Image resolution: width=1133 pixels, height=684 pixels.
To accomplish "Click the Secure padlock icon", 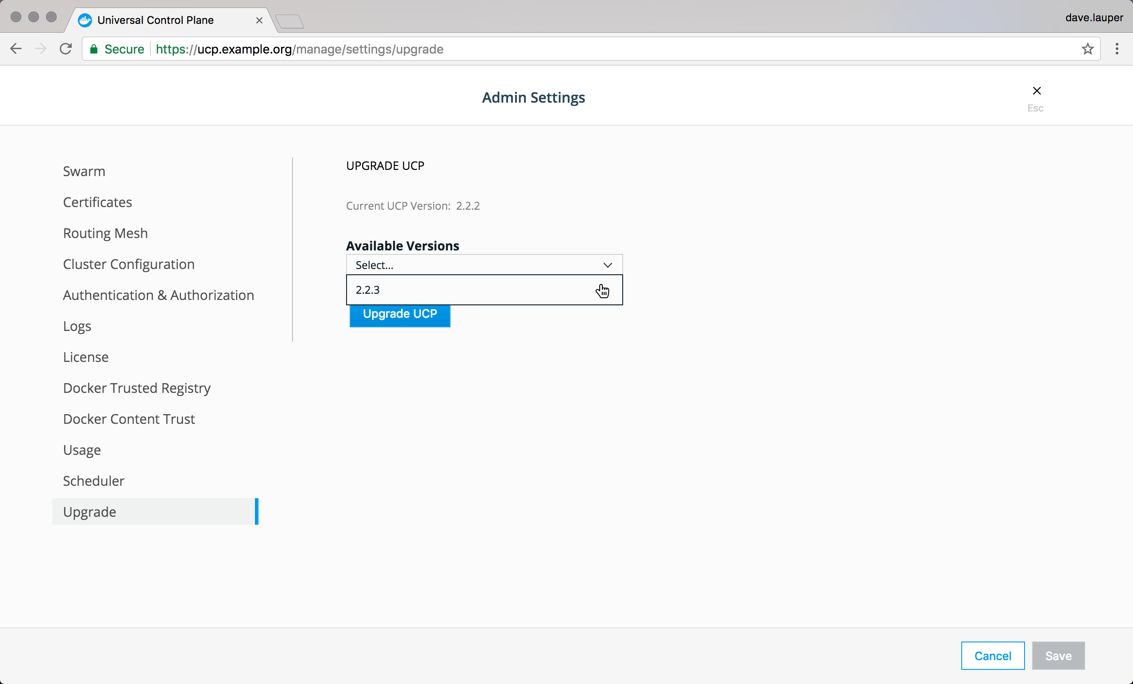I will [x=94, y=49].
